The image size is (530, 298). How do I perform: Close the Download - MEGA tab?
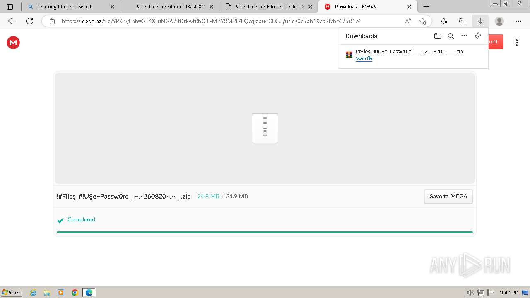410,7
